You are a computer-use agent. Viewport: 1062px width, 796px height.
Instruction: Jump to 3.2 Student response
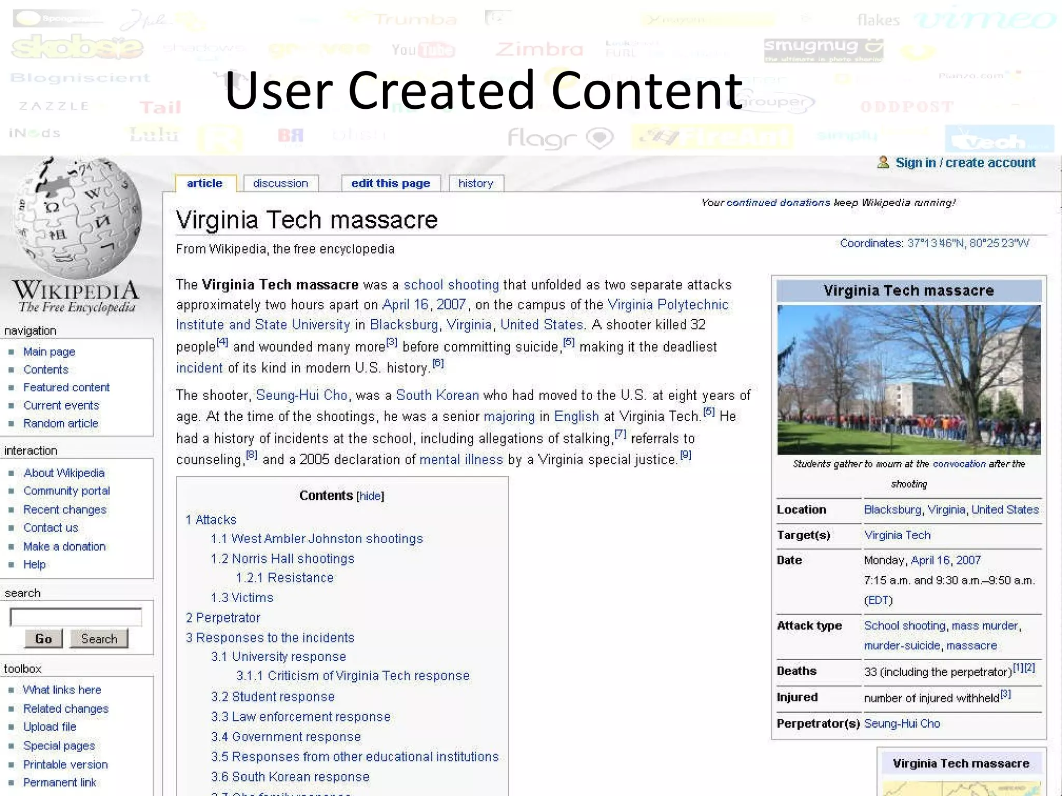pos(273,697)
